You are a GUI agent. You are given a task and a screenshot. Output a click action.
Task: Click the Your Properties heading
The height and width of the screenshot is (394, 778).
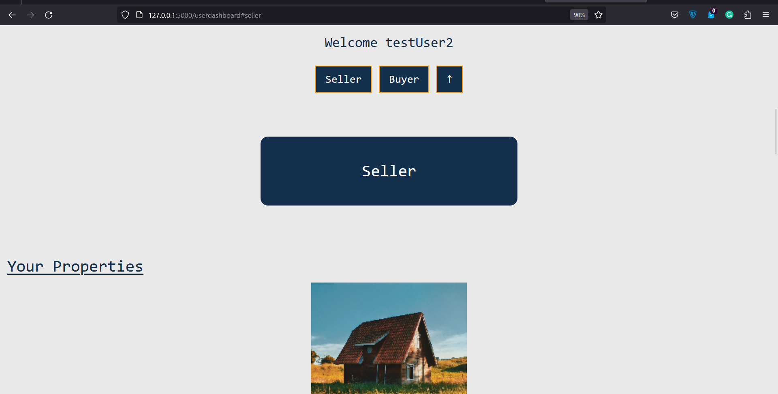(x=75, y=266)
